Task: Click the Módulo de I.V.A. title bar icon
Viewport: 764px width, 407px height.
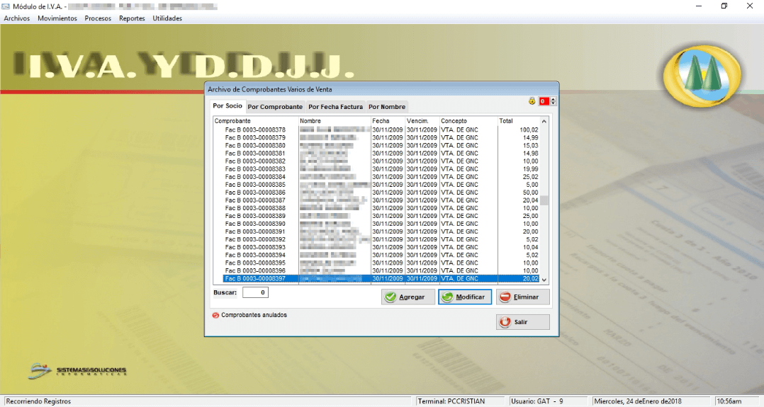Action: (6, 6)
